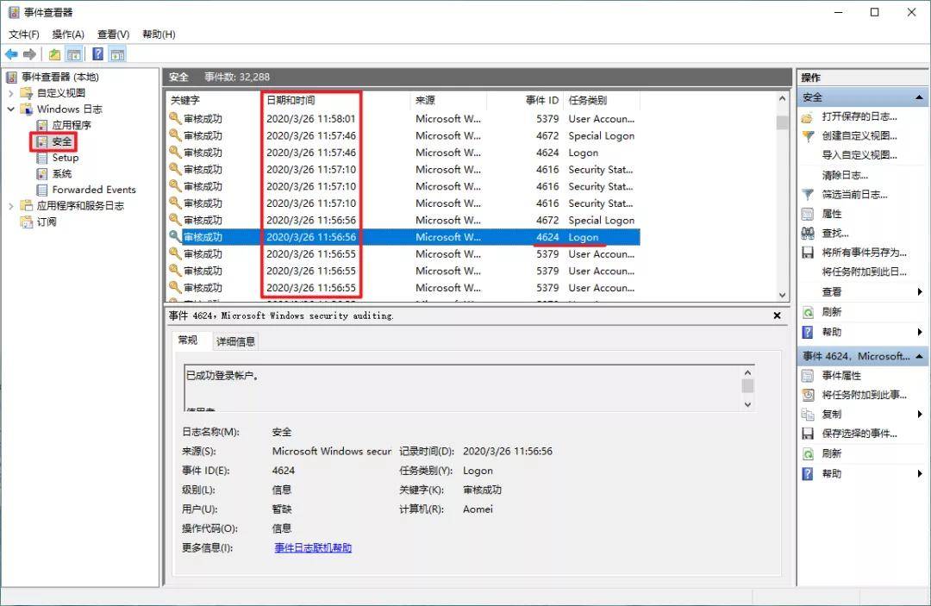Viewport: 931px width, 606px height.
Task: Expand the 自定义视图 tree node
Action: [10, 93]
